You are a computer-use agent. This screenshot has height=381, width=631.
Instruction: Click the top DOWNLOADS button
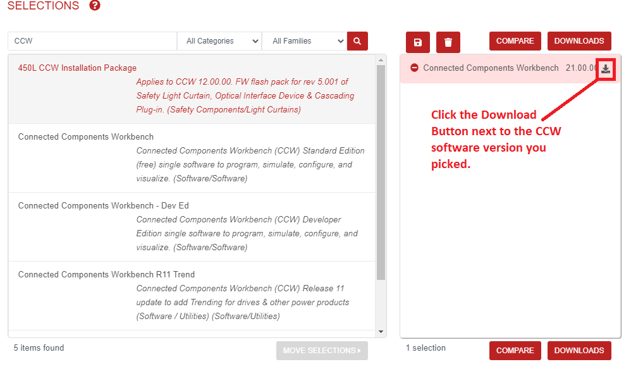(579, 41)
